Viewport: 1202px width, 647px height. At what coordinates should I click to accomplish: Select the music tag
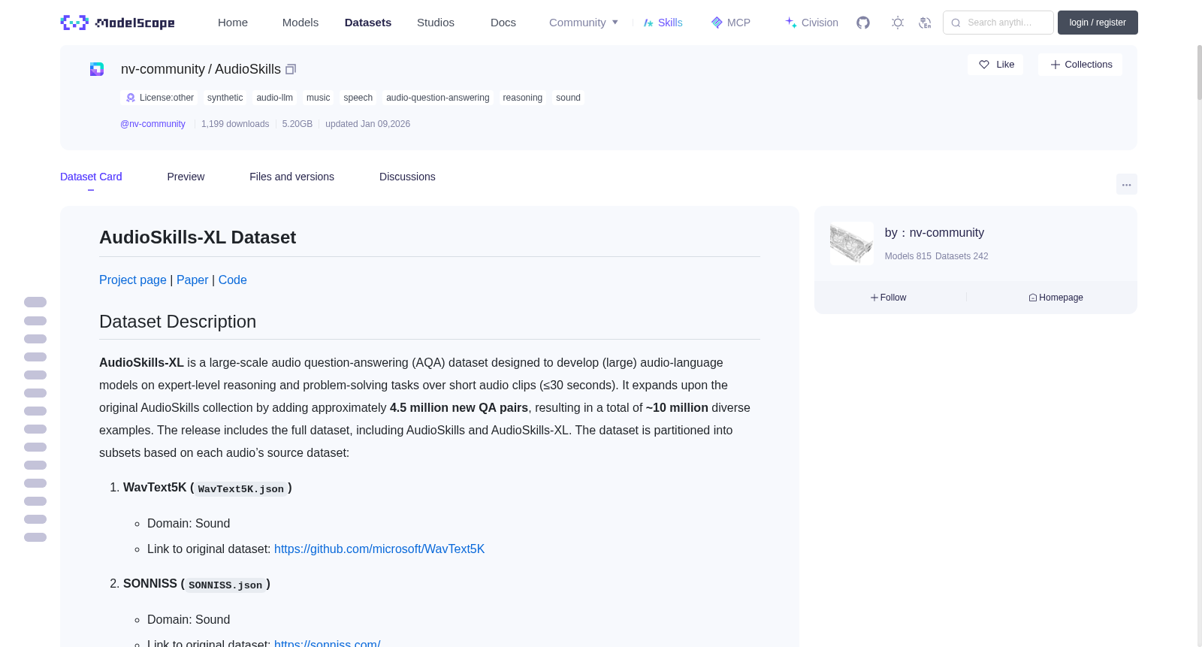(319, 98)
